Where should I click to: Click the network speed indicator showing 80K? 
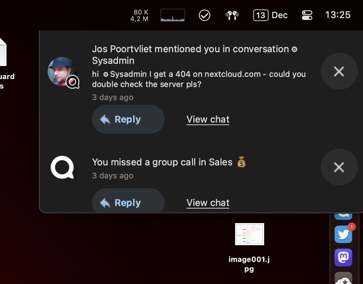point(139,15)
